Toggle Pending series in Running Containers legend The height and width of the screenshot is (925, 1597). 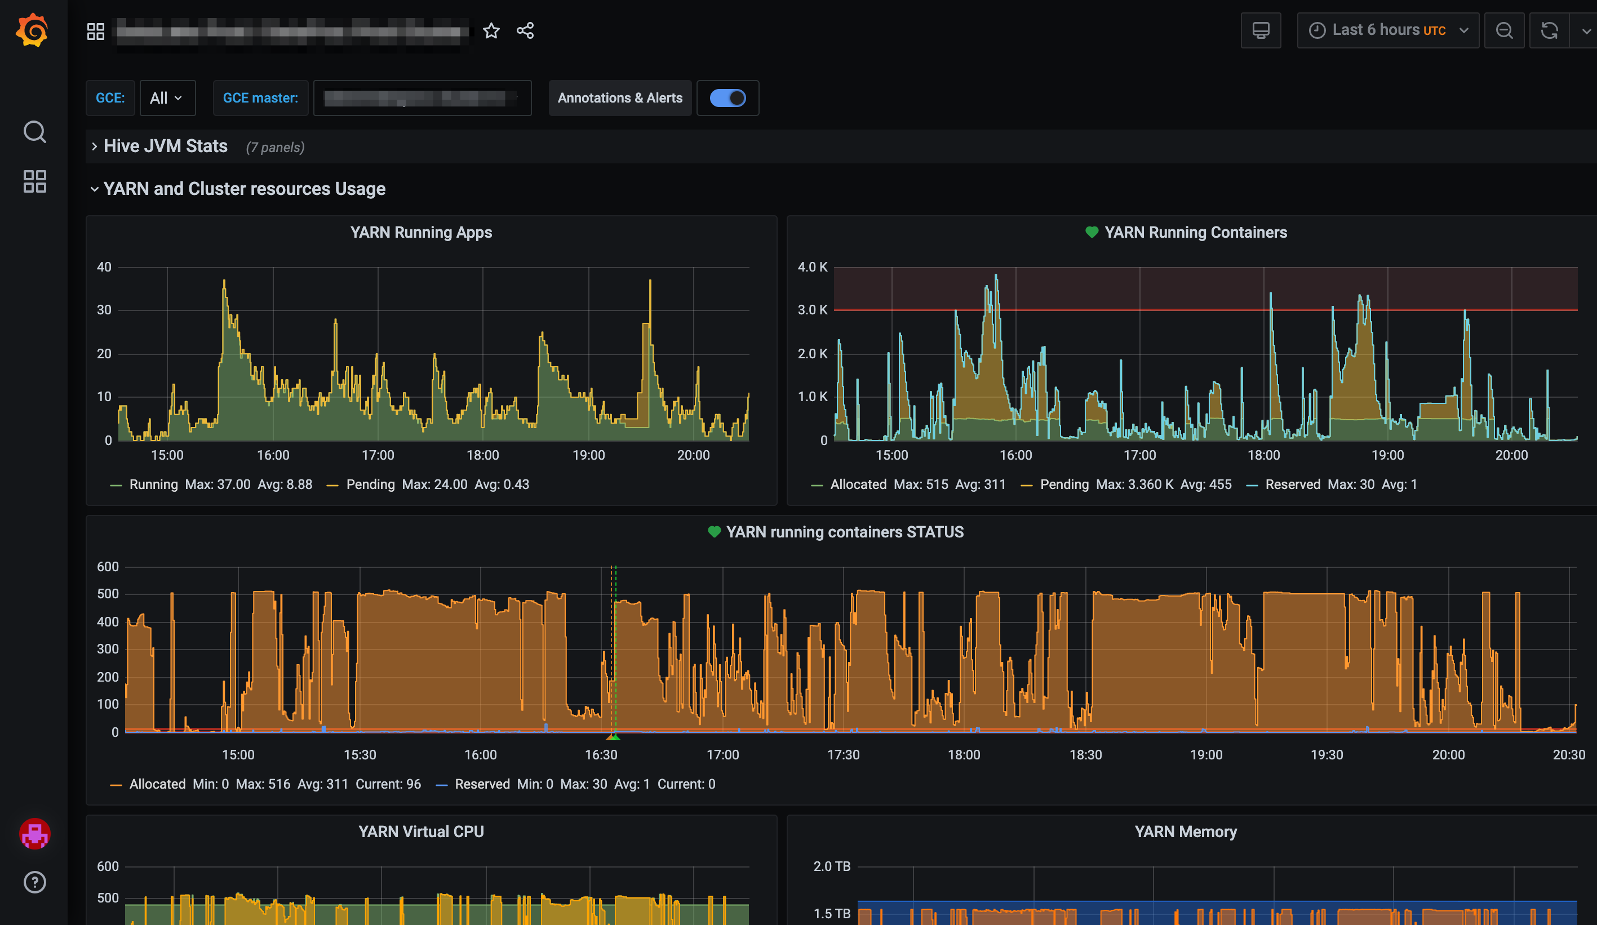1064,484
